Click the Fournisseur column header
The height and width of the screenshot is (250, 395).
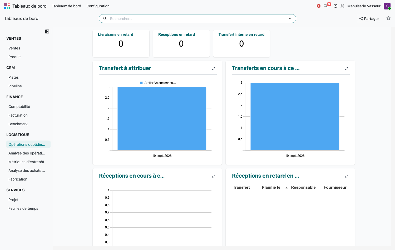coord(335,187)
